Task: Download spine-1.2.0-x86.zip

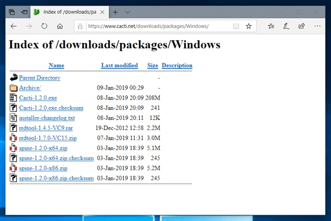Action: (x=43, y=168)
